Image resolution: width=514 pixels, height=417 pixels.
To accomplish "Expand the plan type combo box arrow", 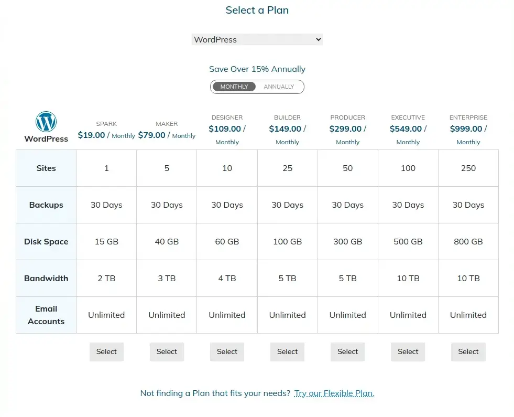I will (x=317, y=39).
